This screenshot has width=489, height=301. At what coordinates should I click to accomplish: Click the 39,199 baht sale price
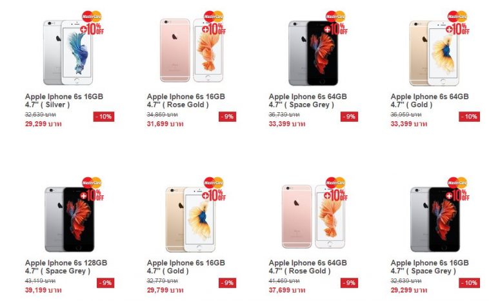tap(43, 291)
